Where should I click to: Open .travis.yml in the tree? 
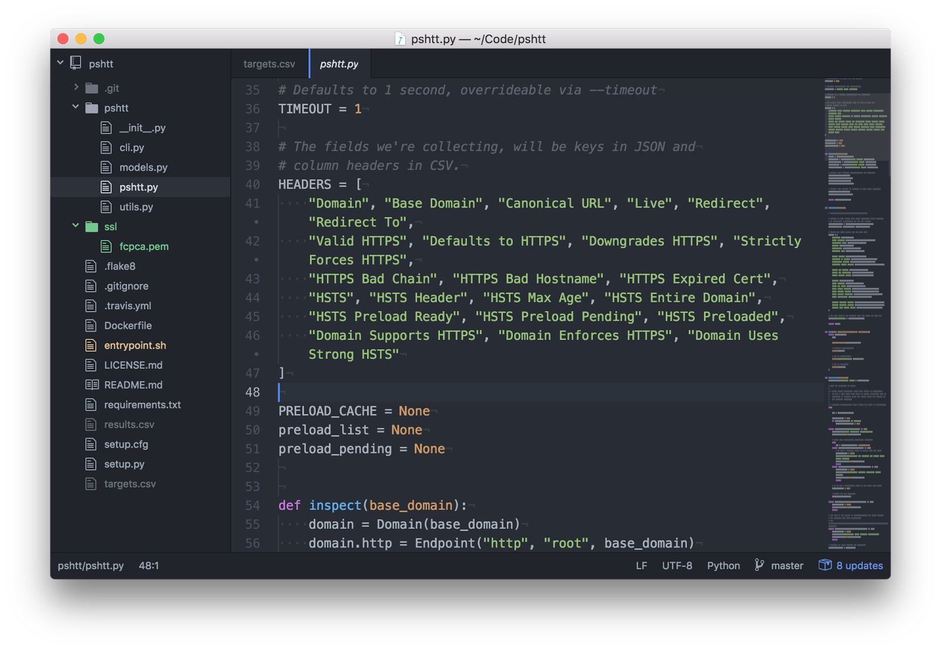pyautogui.click(x=128, y=306)
